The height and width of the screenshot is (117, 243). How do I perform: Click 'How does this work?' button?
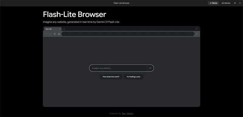point(111,77)
